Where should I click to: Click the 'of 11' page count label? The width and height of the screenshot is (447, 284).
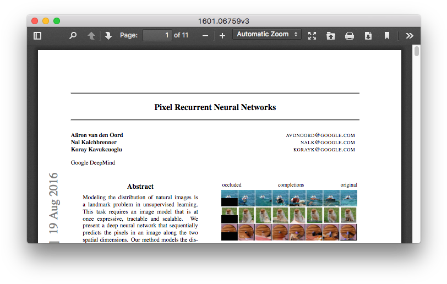click(x=181, y=35)
